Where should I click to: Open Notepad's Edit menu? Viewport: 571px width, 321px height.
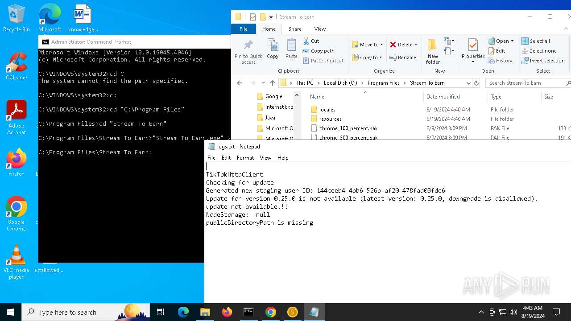[x=226, y=158]
